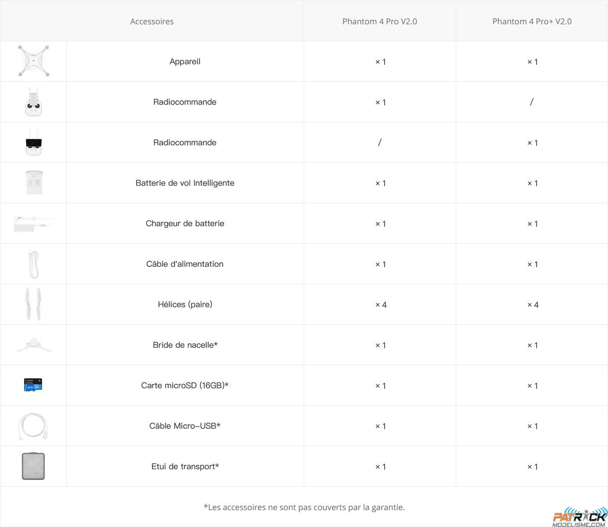Select the gray carrying case thumbnail
608x527 pixels.
point(33,466)
